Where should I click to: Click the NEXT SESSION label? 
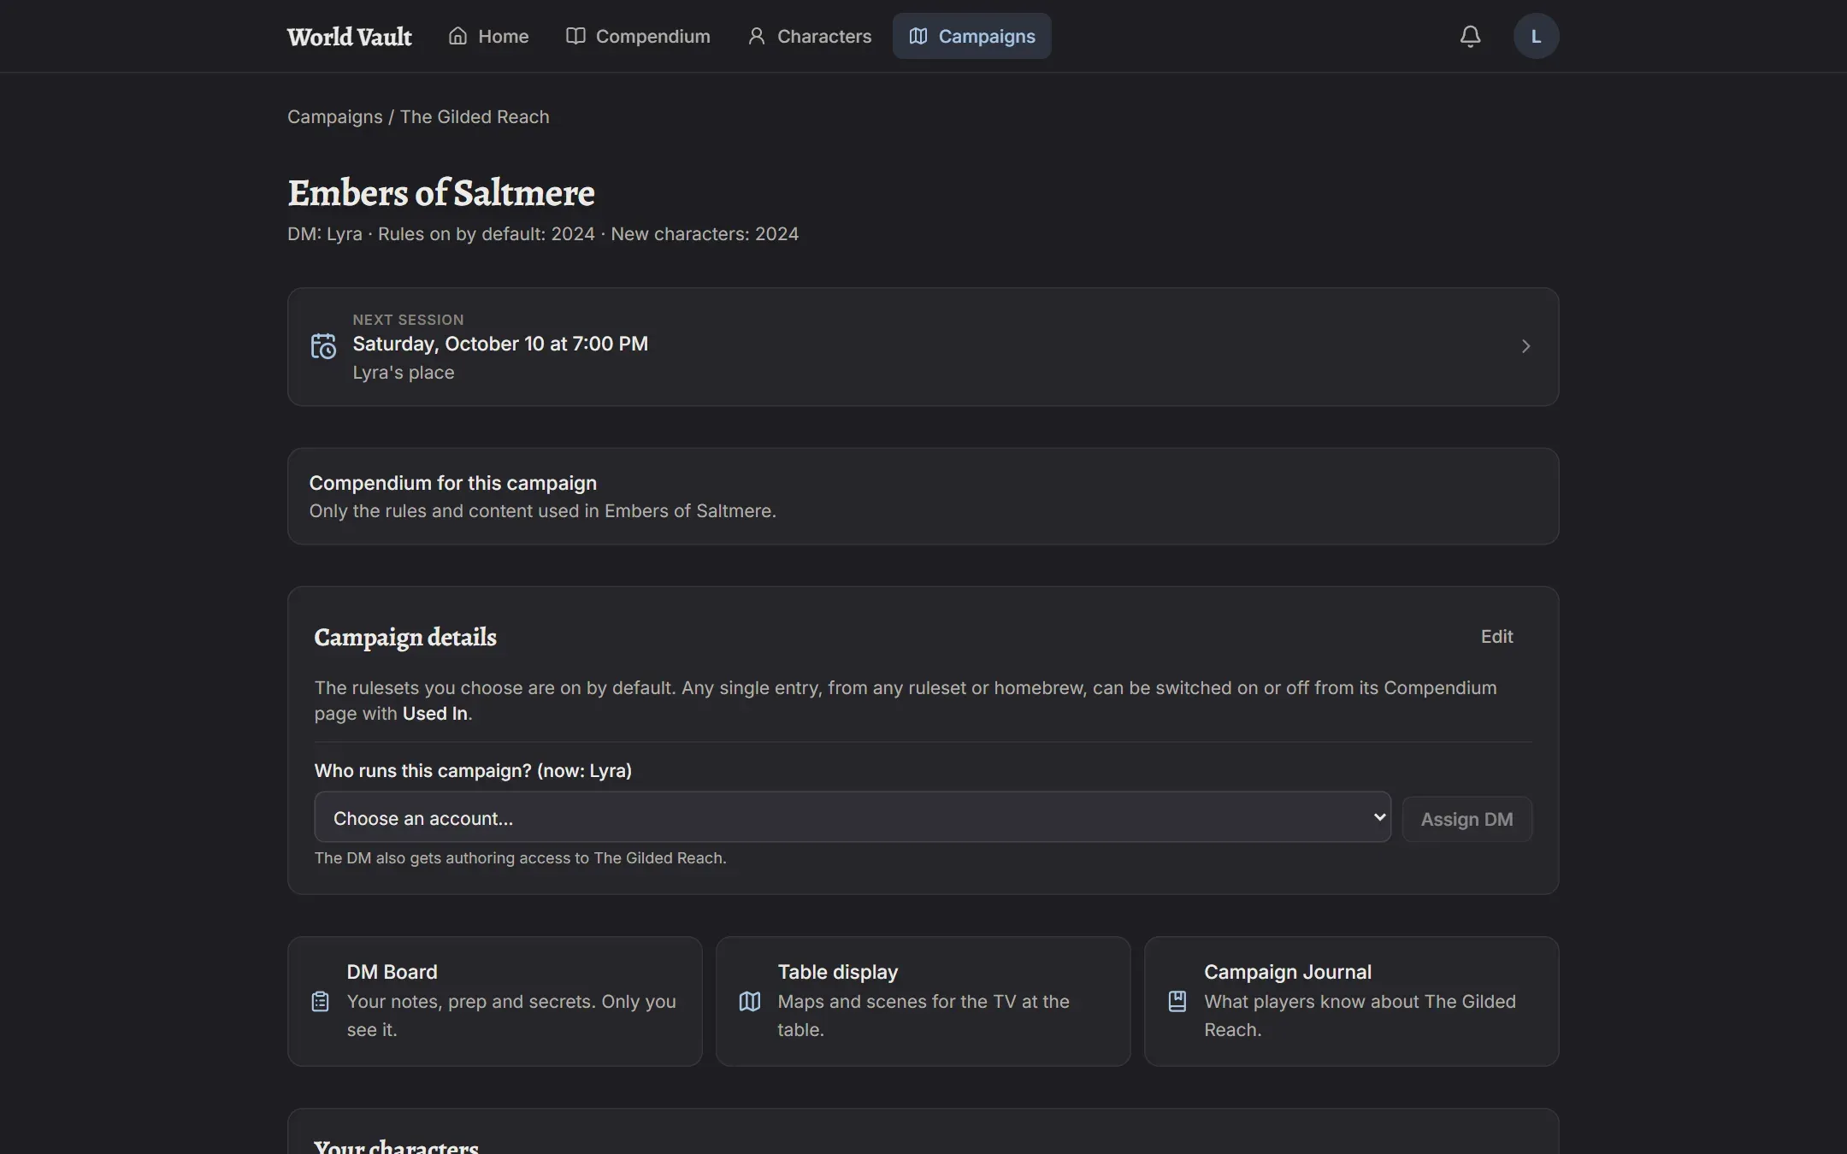(409, 320)
